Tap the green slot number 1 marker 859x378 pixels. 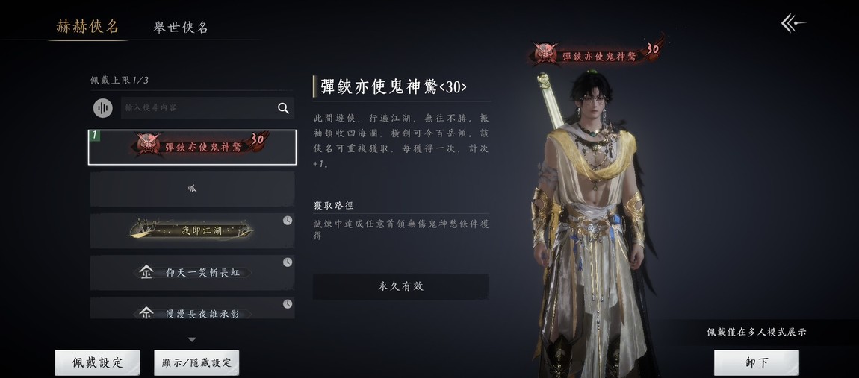click(x=94, y=136)
